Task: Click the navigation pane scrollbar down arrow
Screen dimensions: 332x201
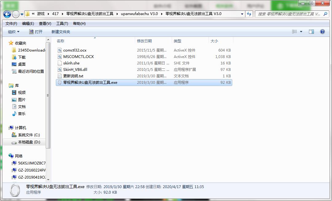Action: coord(48,180)
